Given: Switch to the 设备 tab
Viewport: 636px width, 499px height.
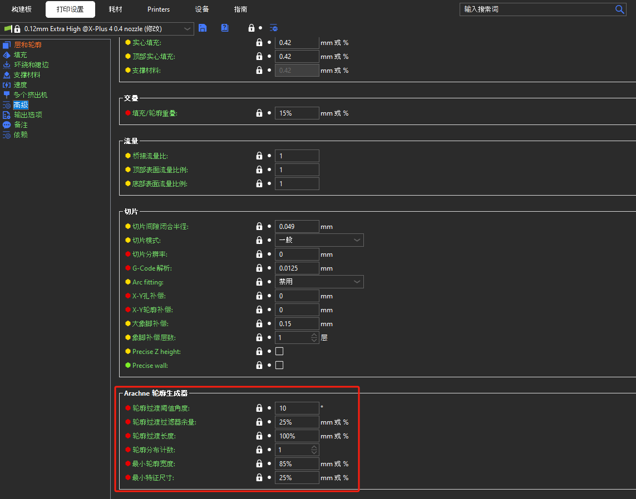Looking at the screenshot, I should pos(201,9).
